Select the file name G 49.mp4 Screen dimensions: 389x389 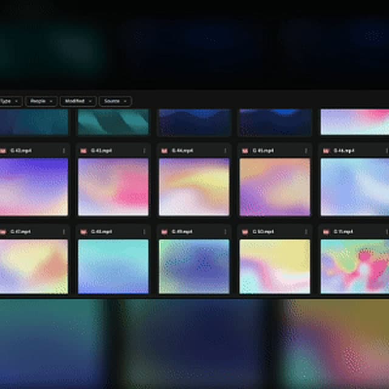(x=182, y=232)
